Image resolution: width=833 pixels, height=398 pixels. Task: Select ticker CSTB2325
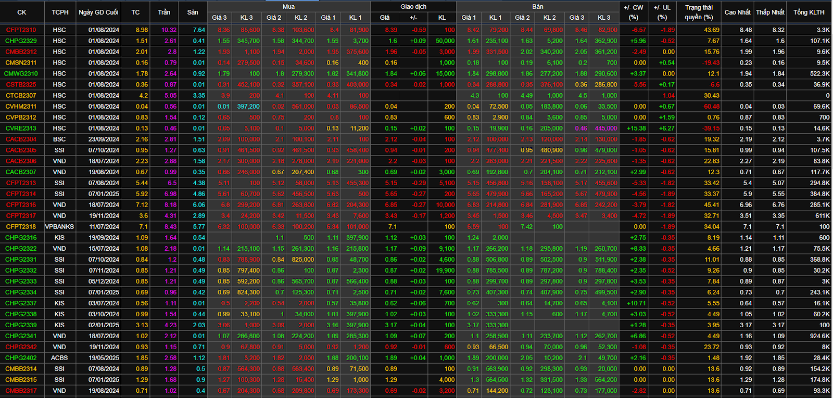coord(21,85)
